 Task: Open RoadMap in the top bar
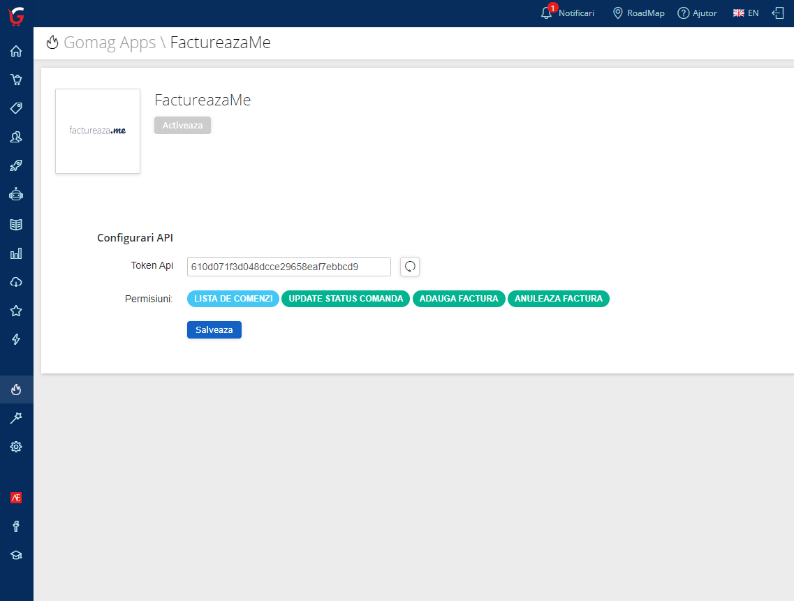[638, 13]
